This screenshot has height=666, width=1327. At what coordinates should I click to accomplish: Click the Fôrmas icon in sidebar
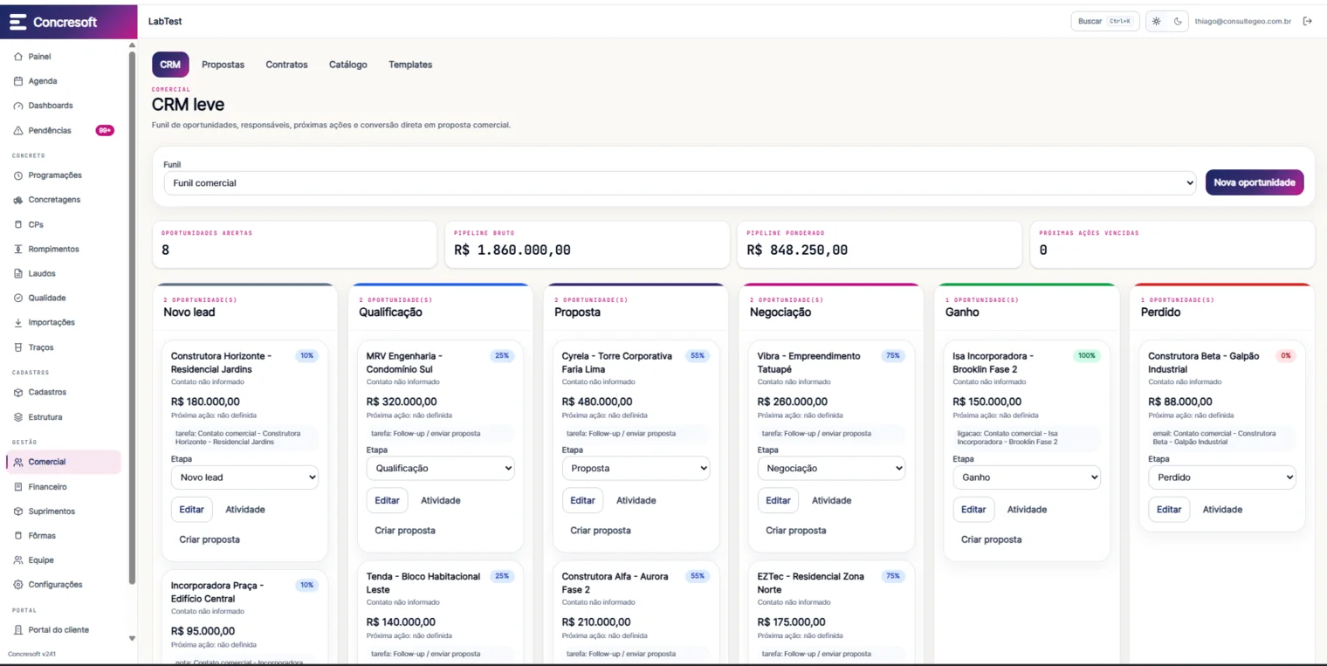18,536
